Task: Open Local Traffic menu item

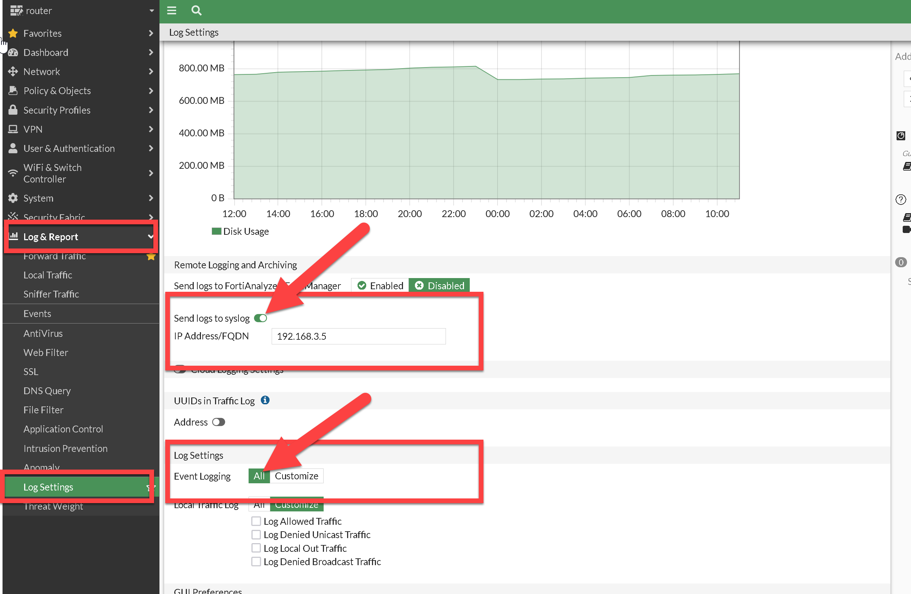Action: (x=48, y=275)
